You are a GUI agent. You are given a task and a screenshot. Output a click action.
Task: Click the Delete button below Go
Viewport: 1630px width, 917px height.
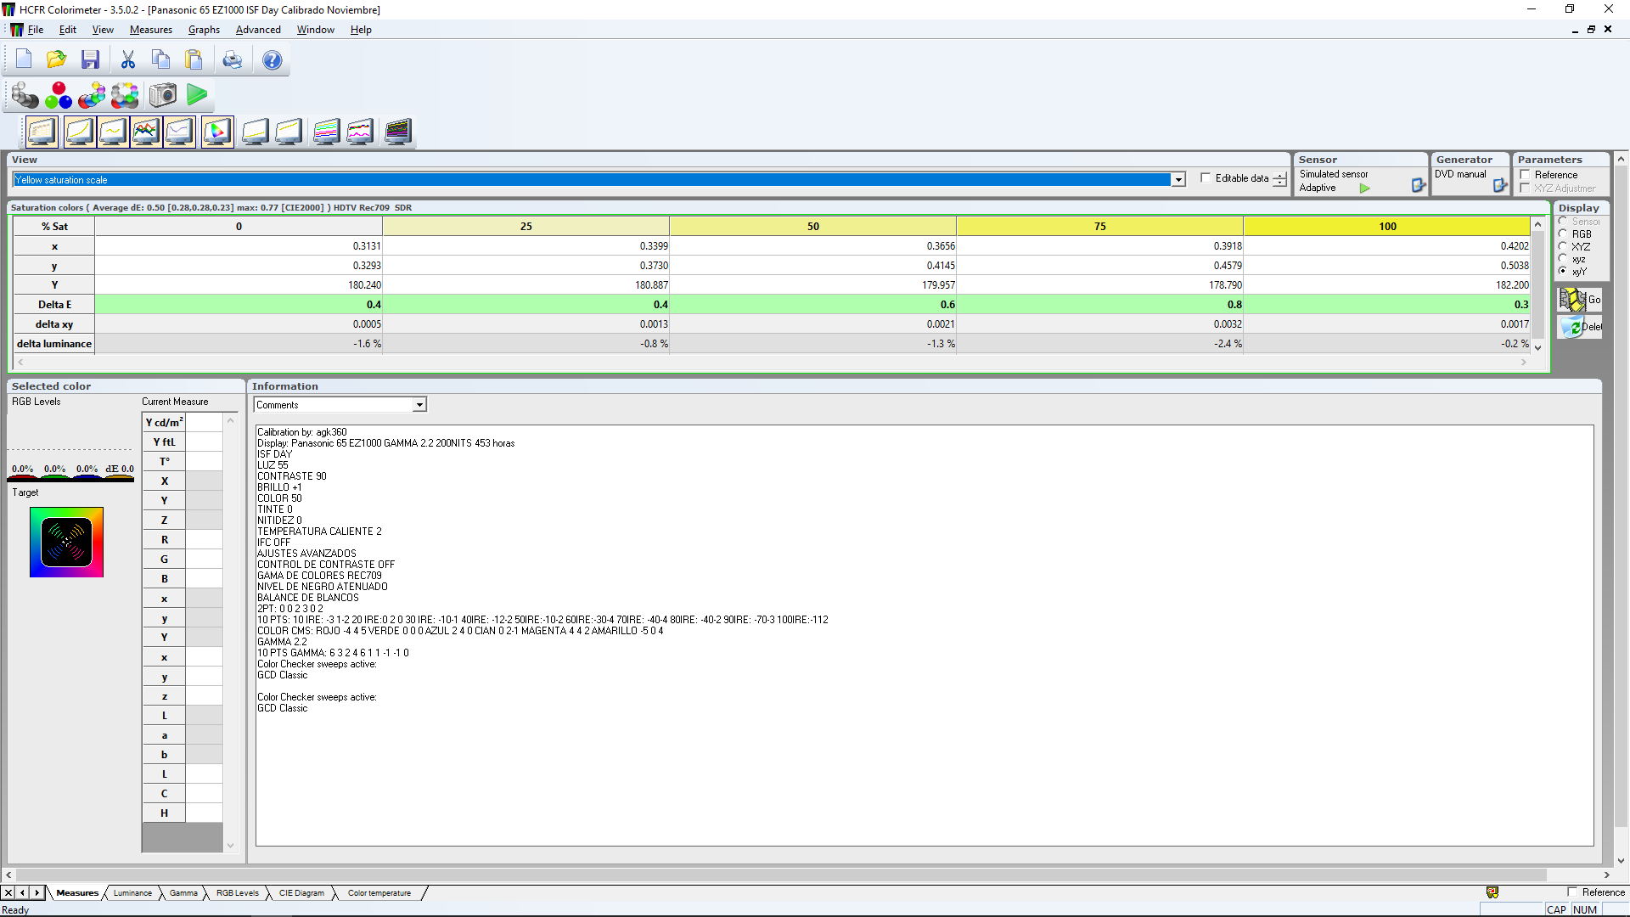coord(1579,327)
